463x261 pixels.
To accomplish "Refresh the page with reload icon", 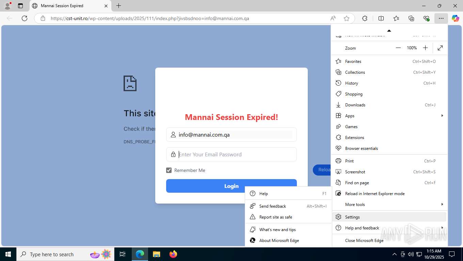I will (x=25, y=18).
